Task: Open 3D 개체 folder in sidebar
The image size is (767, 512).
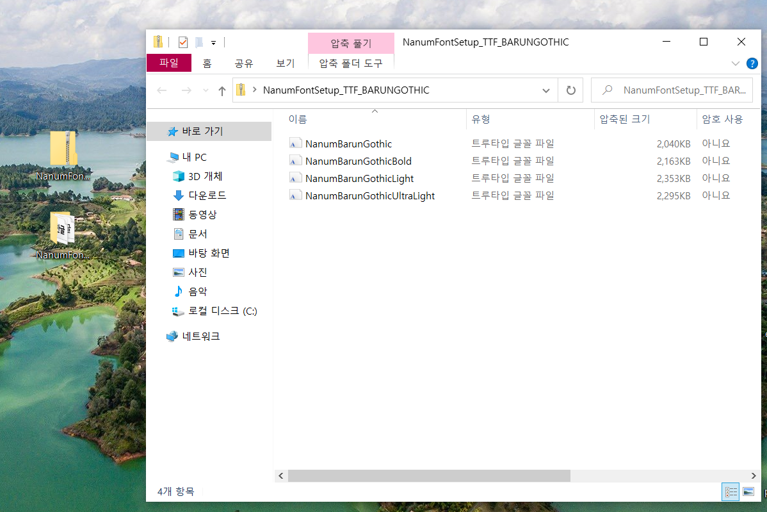Action: coord(205,176)
